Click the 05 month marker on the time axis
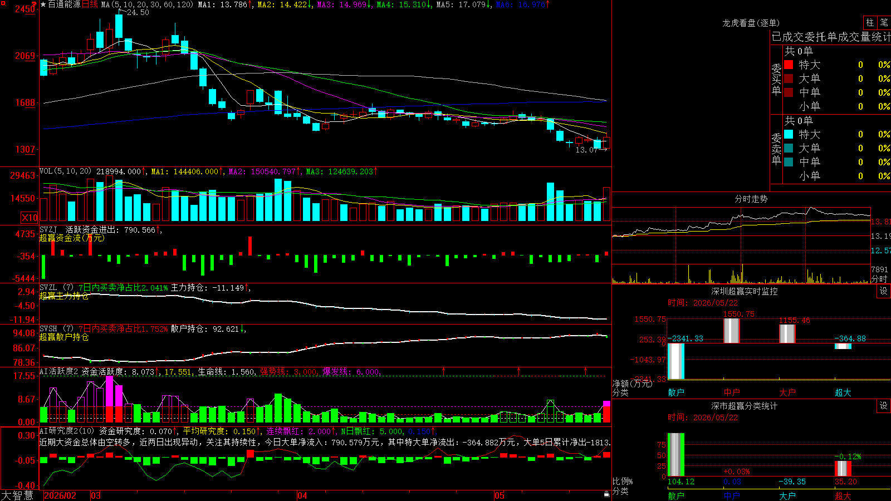The image size is (891, 501). [500, 495]
